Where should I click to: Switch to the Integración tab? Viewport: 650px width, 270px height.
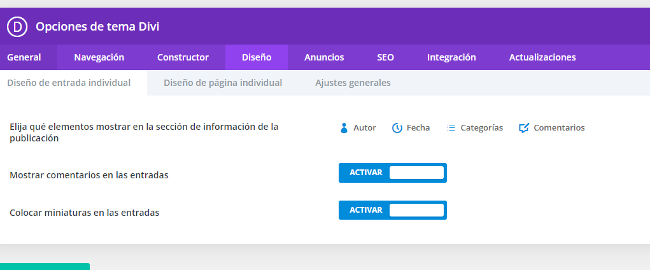click(x=451, y=57)
